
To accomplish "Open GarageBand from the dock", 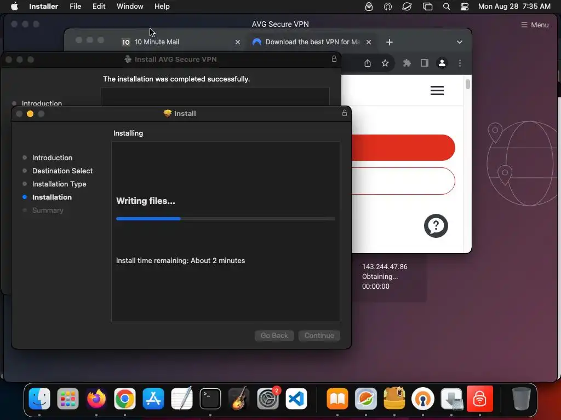I will tap(239, 399).
